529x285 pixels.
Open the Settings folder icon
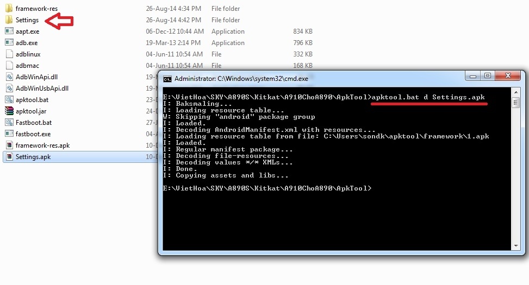9,20
